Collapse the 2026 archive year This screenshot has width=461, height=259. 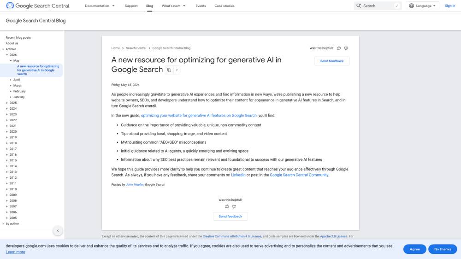click(7, 55)
